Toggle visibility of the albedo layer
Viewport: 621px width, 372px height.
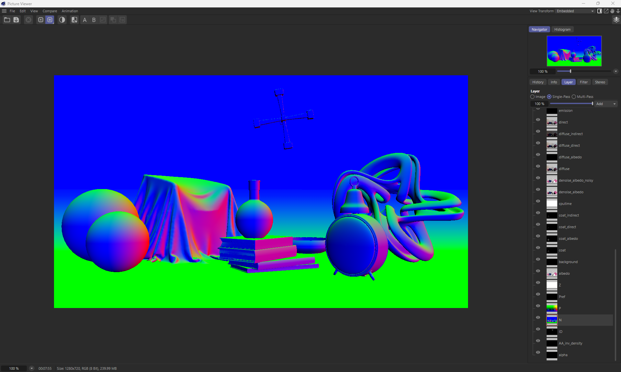coord(538,271)
